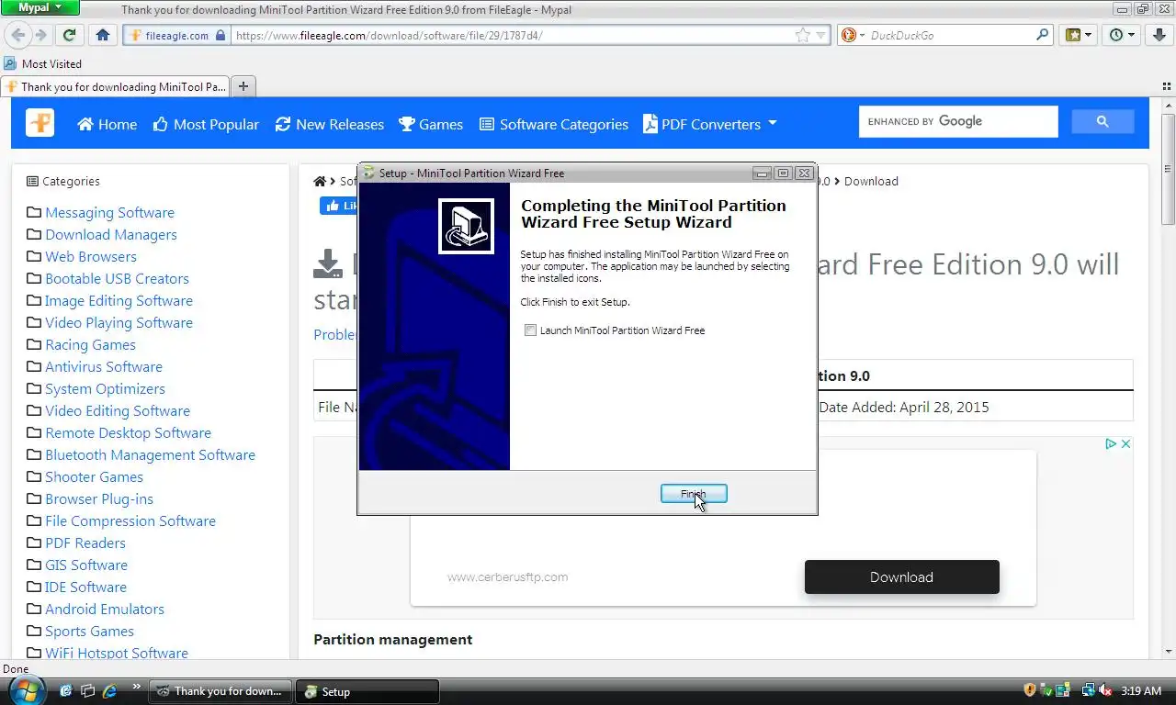Expand the PDF Converters dropdown menu
The image size is (1176, 705).
(710, 124)
